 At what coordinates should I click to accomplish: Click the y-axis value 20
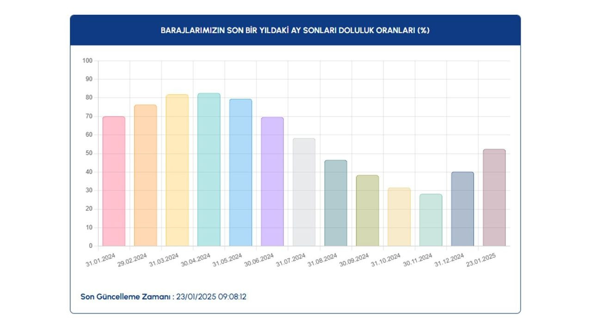click(89, 209)
